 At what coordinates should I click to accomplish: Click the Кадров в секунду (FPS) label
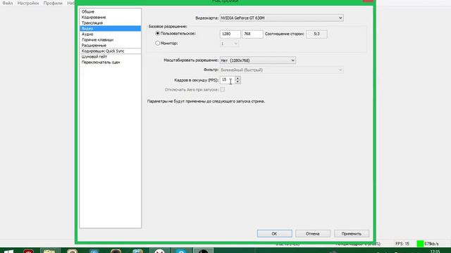196,80
